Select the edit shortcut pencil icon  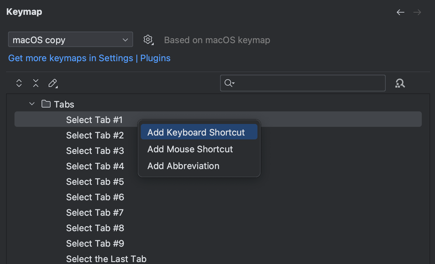tap(53, 83)
